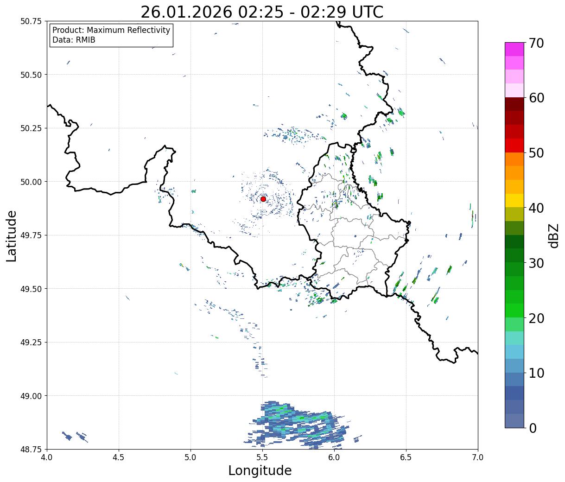Click the colorbar tick label 30
The image size is (565, 482).
pos(536,263)
